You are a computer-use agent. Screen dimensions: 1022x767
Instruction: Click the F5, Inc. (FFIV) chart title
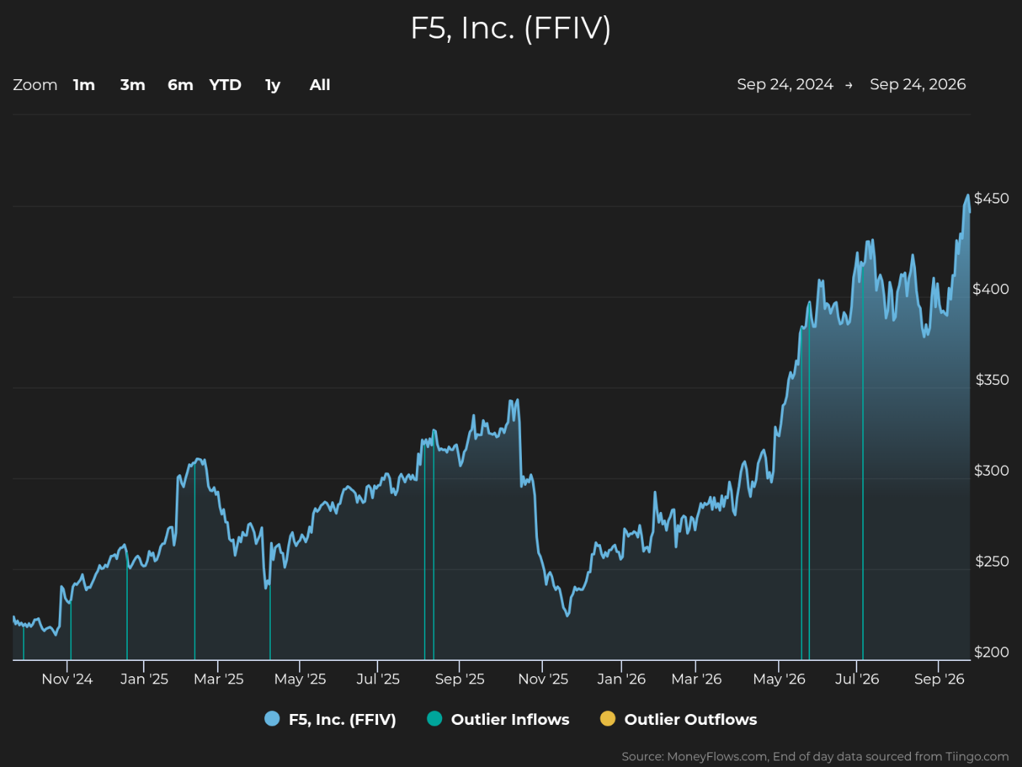point(511,28)
